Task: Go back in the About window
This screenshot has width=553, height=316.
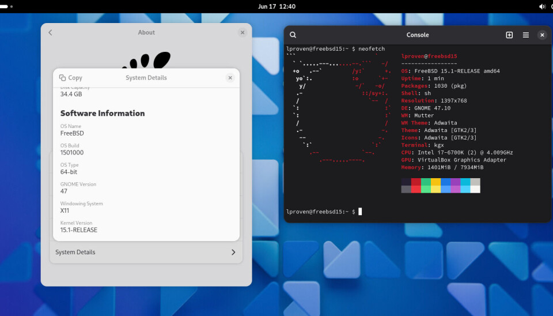Action: (50, 32)
